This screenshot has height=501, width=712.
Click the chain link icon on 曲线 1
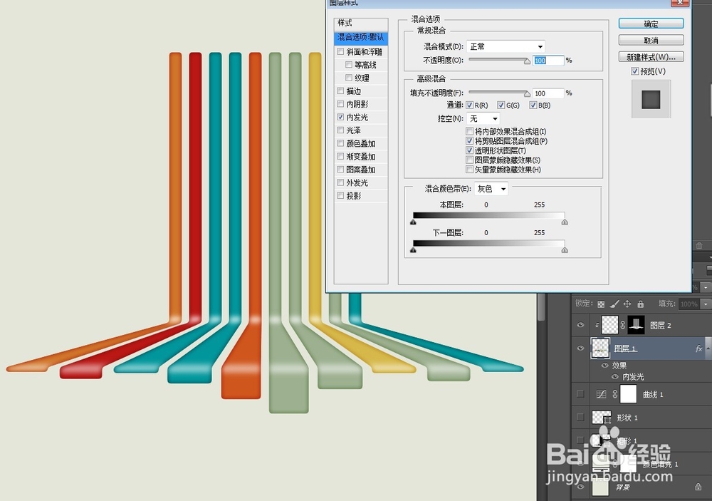click(615, 394)
